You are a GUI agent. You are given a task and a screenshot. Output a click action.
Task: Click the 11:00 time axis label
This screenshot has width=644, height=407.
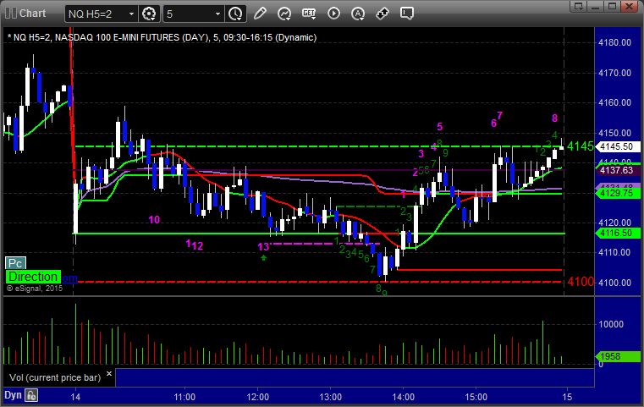pos(184,397)
